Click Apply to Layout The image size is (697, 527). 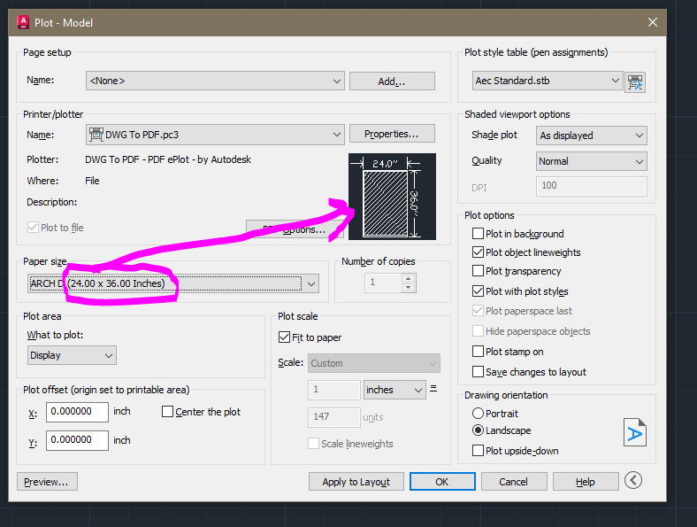(356, 482)
